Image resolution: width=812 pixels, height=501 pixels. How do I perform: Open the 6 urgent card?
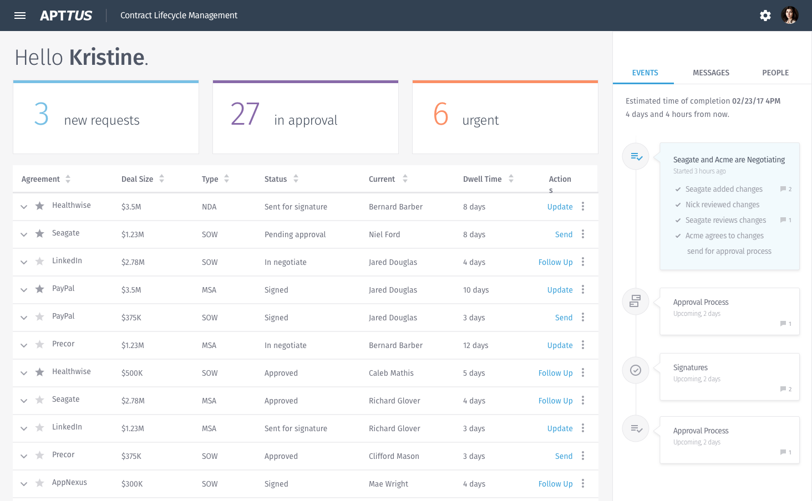point(505,117)
